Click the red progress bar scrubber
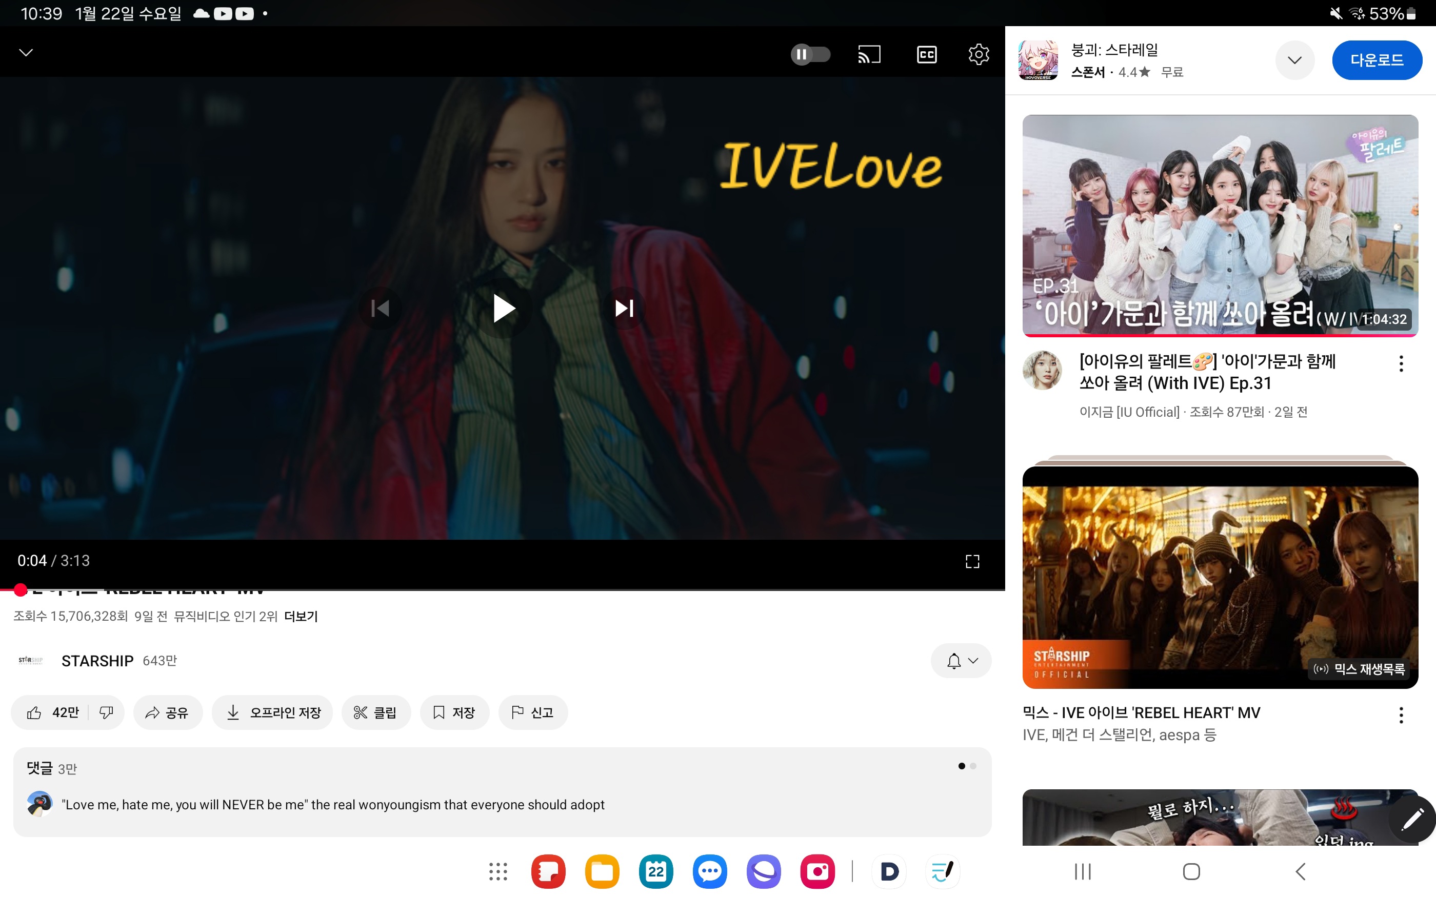The width and height of the screenshot is (1436, 898). [x=20, y=590]
